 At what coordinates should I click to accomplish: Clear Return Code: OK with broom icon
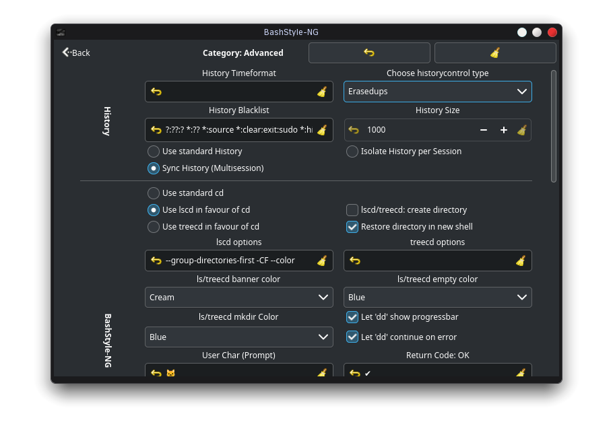(x=520, y=372)
